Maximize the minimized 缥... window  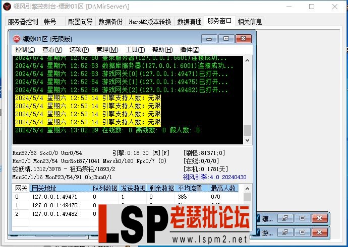pyautogui.click(x=302, y=218)
